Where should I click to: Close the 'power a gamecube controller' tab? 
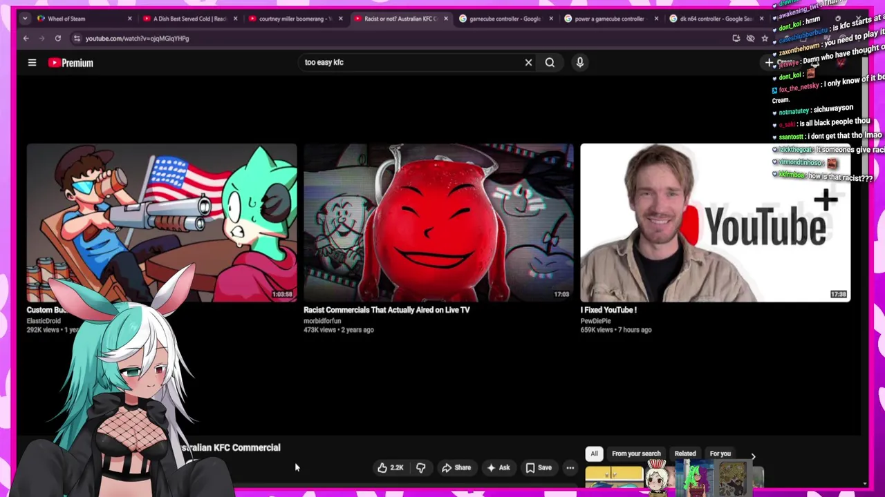pyautogui.click(x=657, y=19)
